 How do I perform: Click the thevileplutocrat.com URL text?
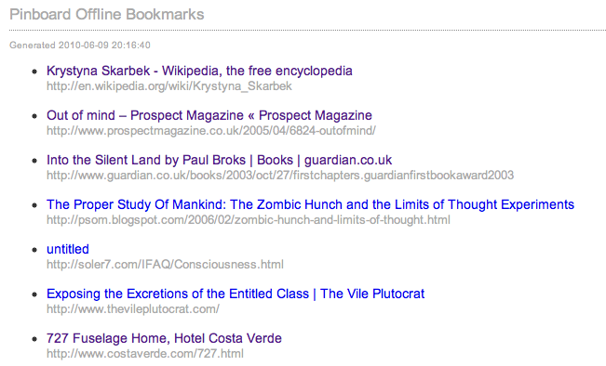click(x=133, y=309)
